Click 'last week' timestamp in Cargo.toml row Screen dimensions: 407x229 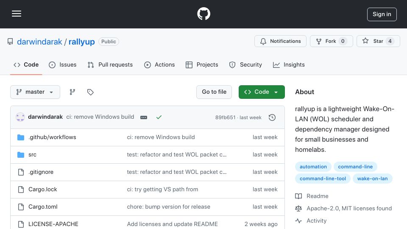tap(265, 207)
